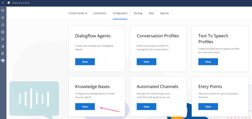Click View under Knowledge Bases

85,107
